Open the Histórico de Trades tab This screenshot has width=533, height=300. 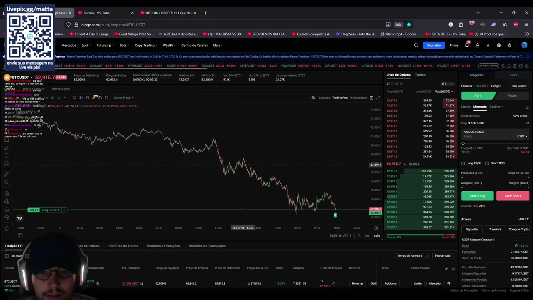(x=123, y=246)
